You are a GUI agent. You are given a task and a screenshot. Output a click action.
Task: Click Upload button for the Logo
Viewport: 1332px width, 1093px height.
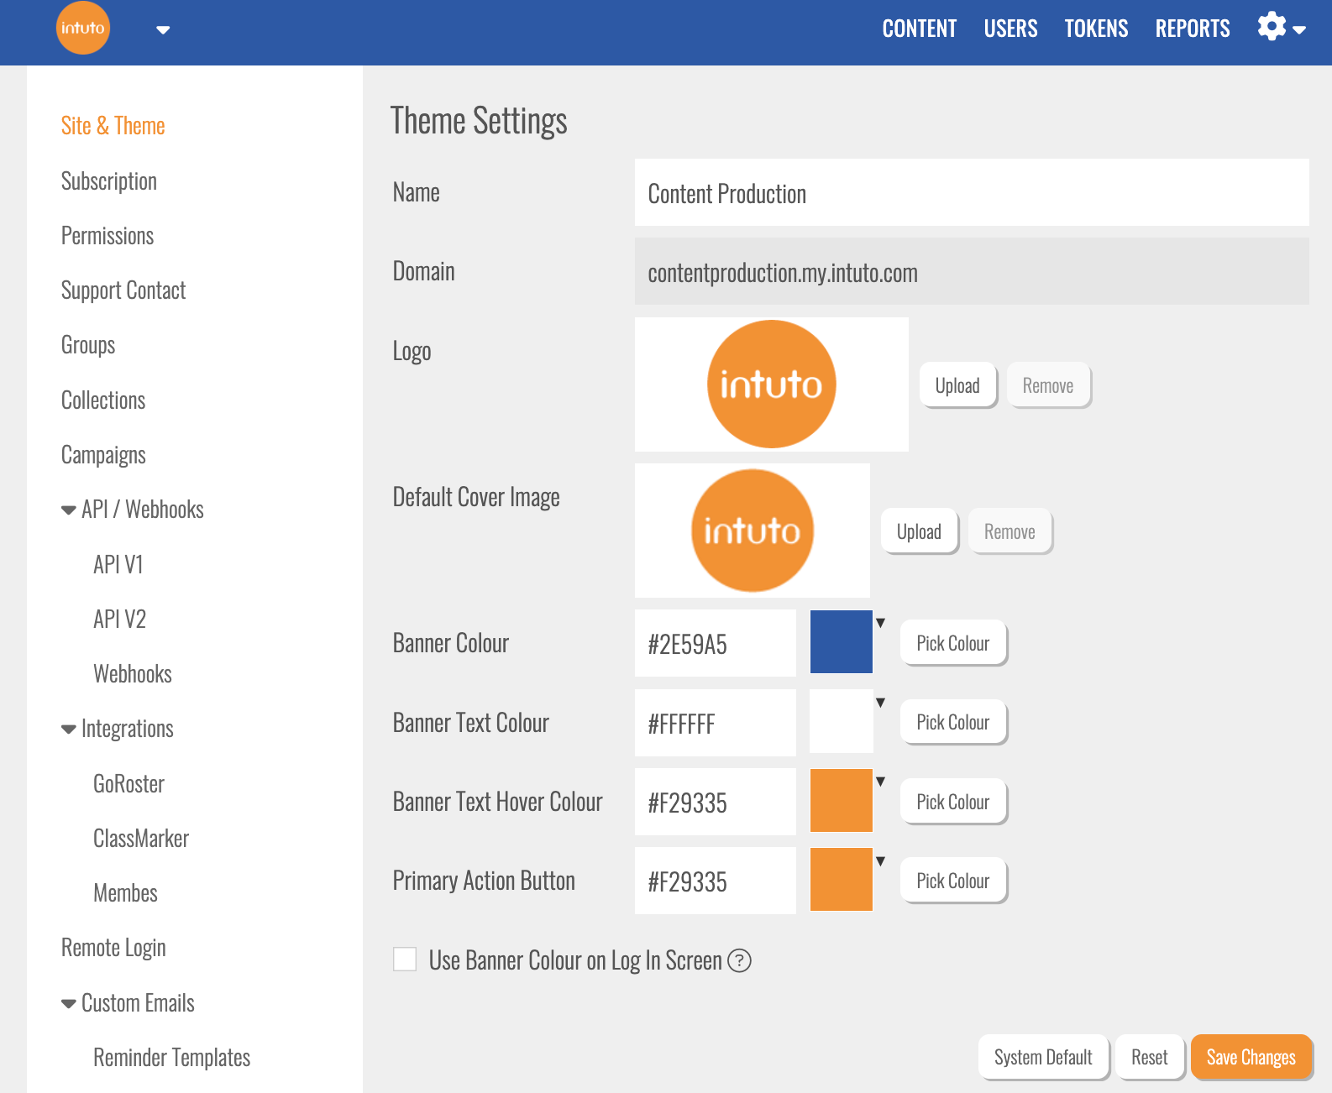pyautogui.click(x=957, y=385)
